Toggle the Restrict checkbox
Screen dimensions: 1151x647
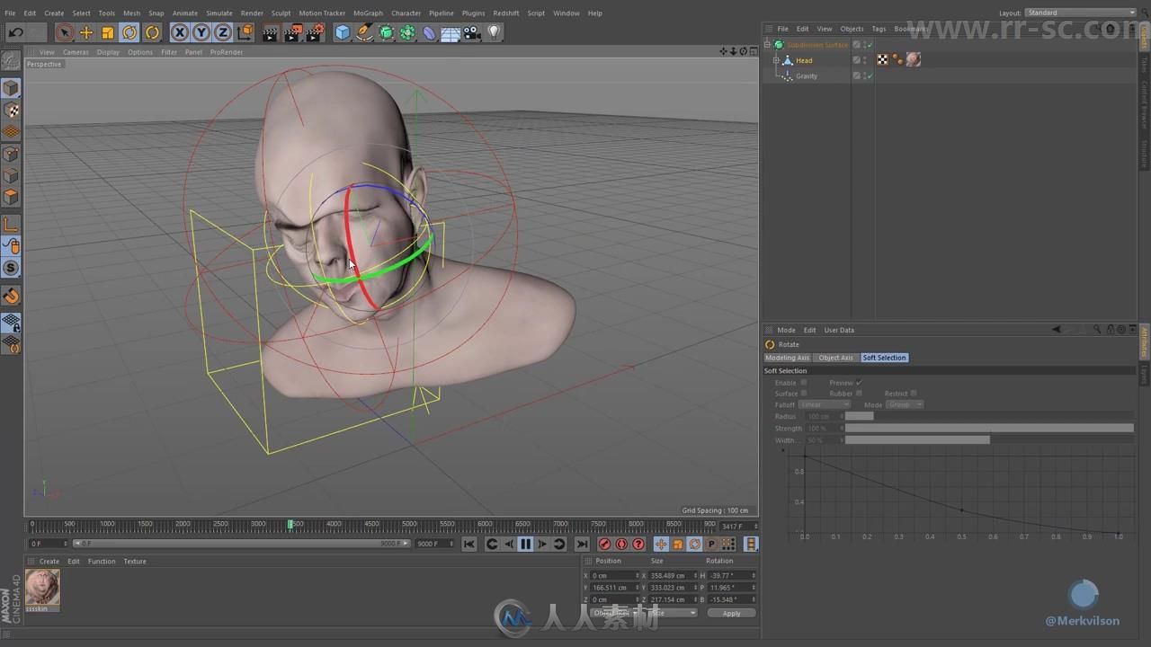coord(914,394)
